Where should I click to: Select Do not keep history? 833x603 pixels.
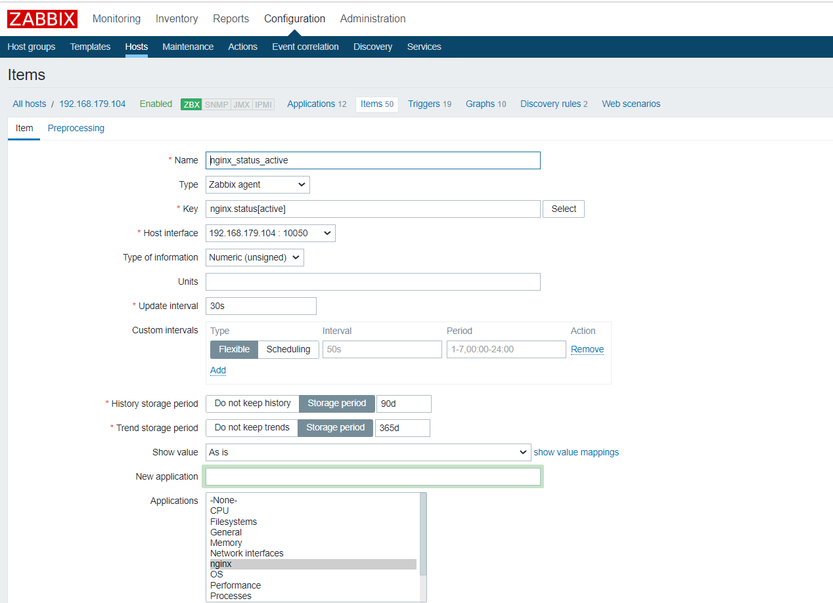pos(252,404)
